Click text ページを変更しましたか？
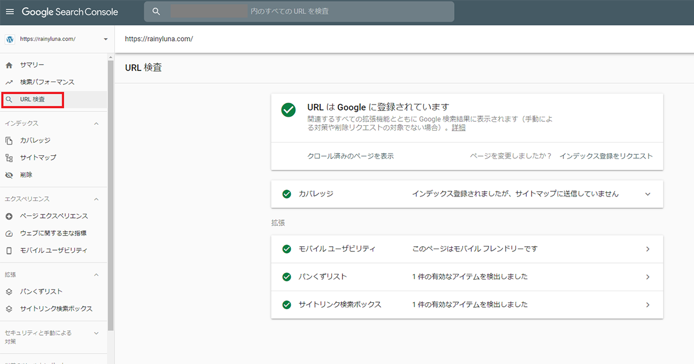This screenshot has height=364, width=694. click(511, 156)
